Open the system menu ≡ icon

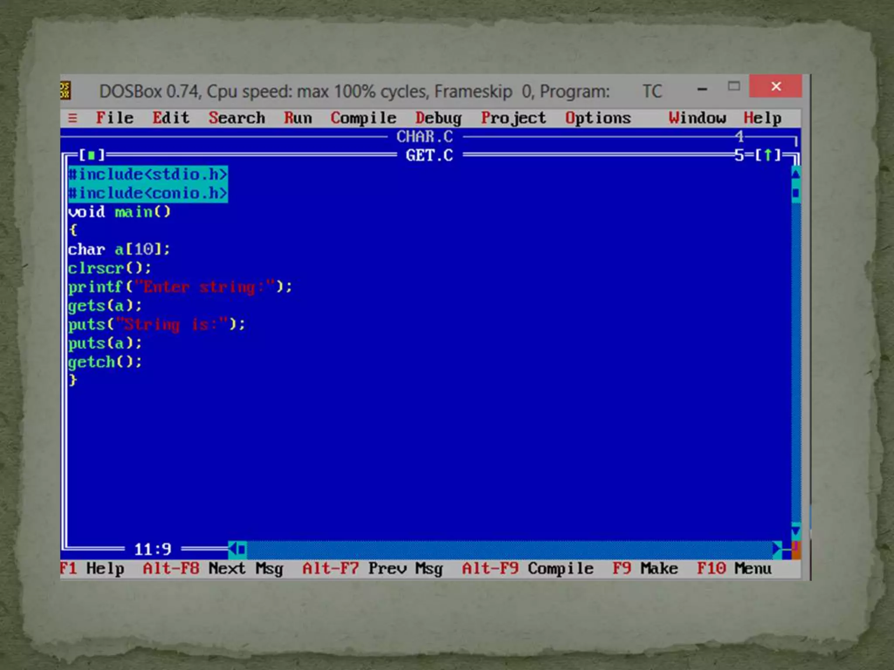click(73, 118)
